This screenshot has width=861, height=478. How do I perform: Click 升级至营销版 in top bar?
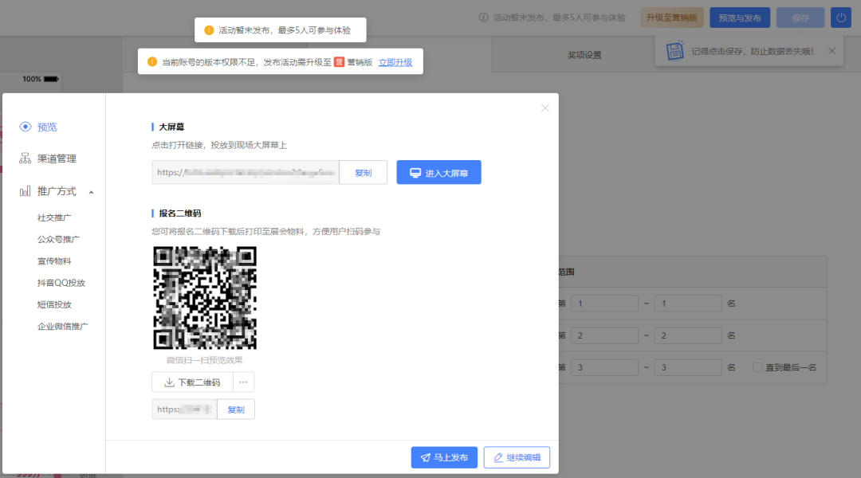coord(672,18)
